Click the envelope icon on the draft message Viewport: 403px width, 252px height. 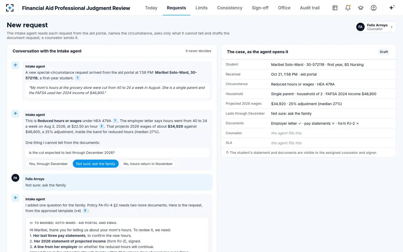(x=31, y=223)
